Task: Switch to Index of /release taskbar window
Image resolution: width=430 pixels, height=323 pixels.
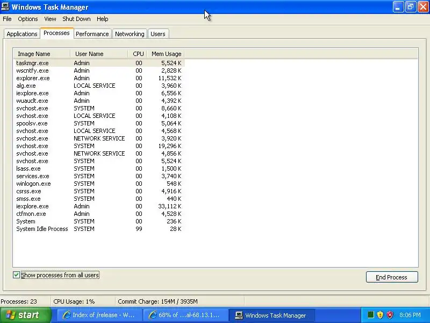Action: coord(99,315)
